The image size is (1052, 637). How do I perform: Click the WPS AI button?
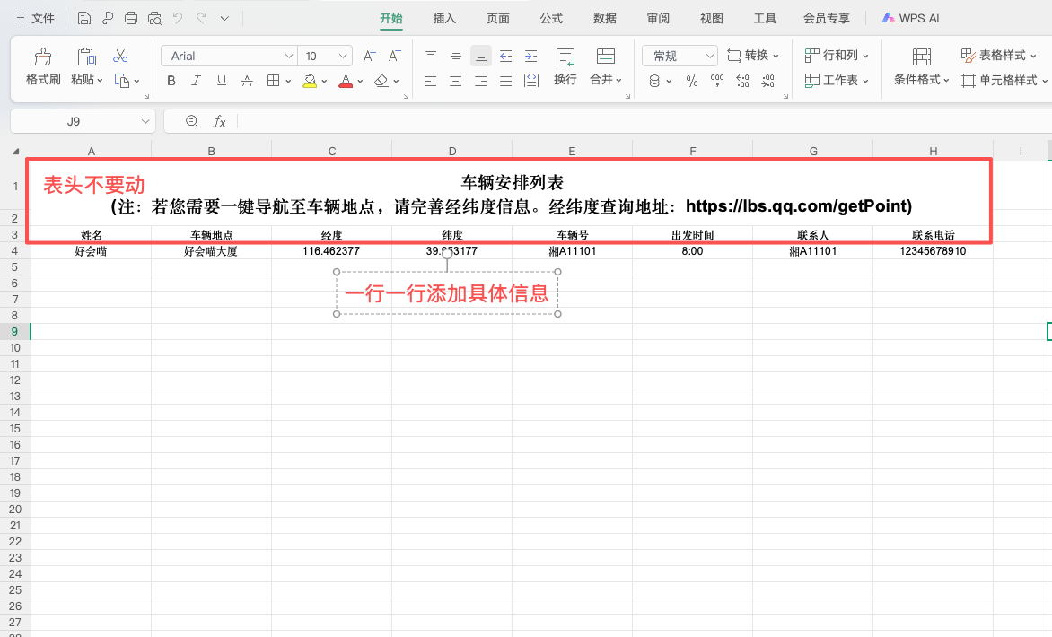pyautogui.click(x=910, y=18)
